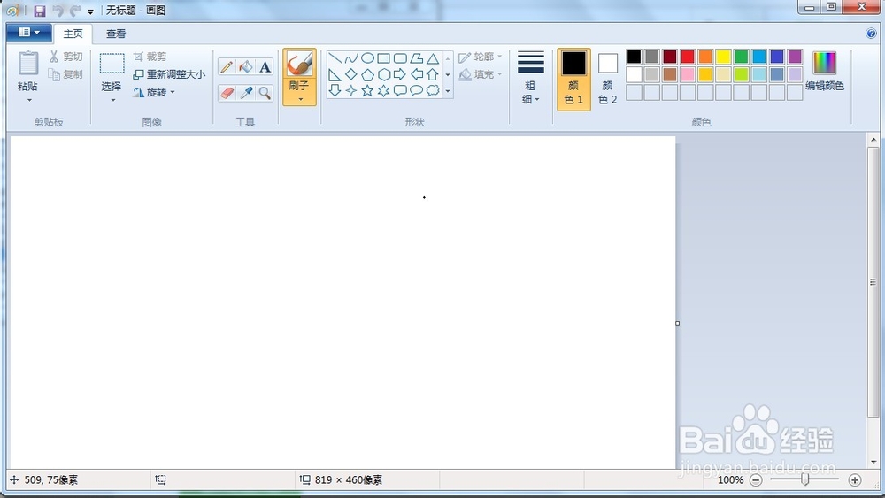
Task: Choose the Six-point star shape
Action: point(384,90)
